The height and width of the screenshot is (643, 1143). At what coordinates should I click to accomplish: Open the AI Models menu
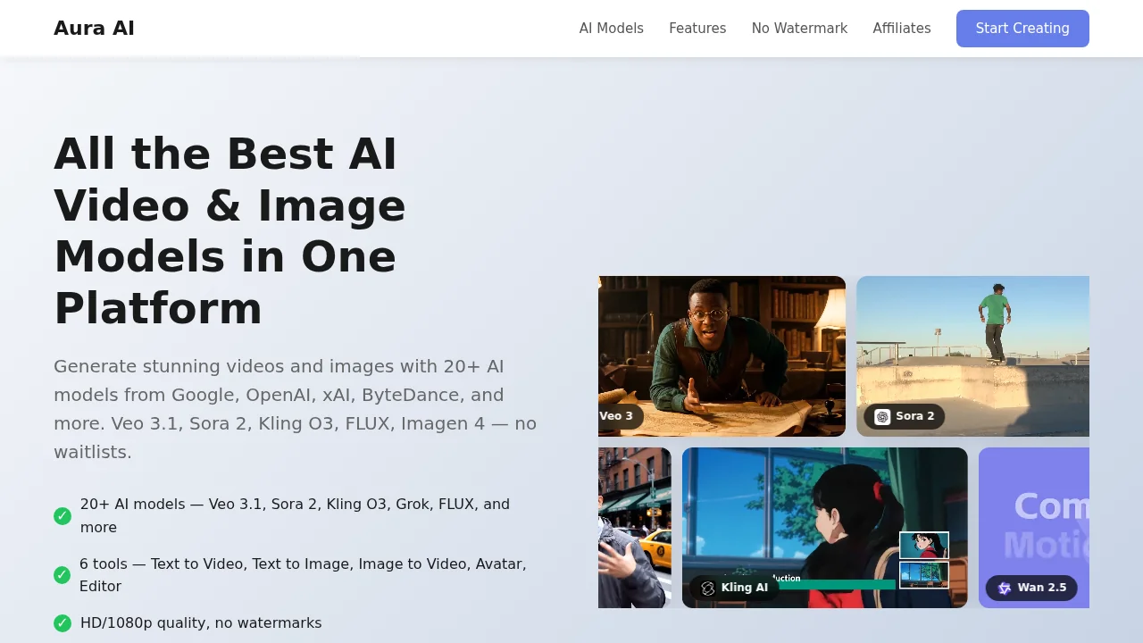pyautogui.click(x=611, y=28)
